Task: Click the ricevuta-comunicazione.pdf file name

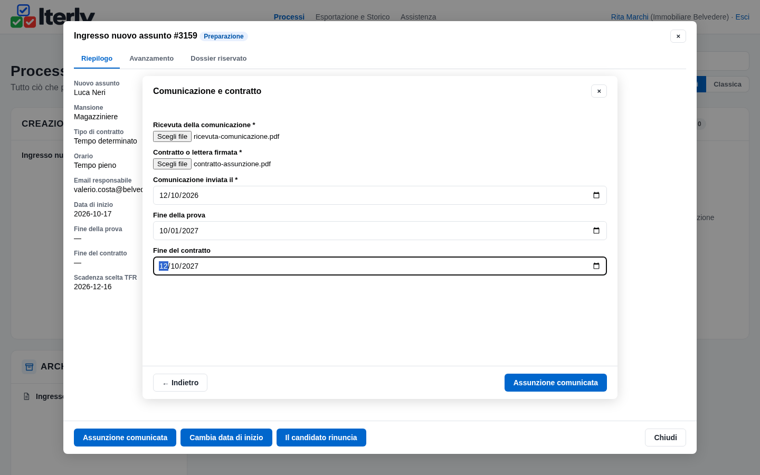Action: pyautogui.click(x=236, y=137)
